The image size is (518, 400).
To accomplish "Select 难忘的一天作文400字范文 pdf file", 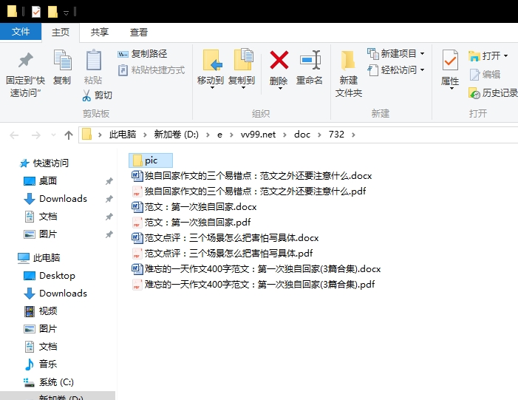I will [253, 285].
